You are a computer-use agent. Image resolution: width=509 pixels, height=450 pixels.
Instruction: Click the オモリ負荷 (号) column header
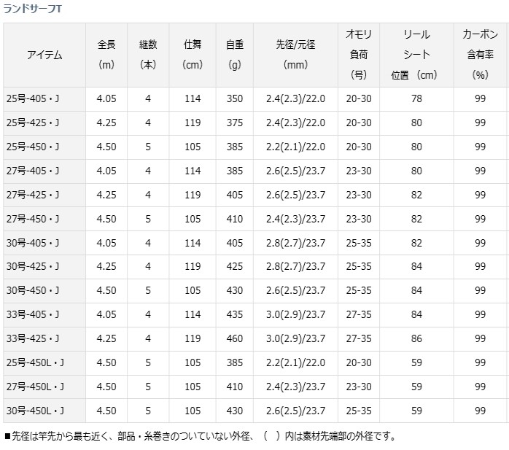(x=358, y=55)
